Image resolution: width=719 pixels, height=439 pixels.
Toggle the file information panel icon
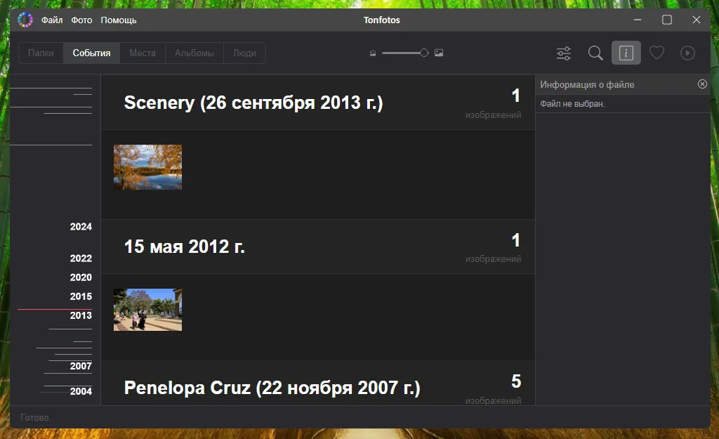pos(626,53)
